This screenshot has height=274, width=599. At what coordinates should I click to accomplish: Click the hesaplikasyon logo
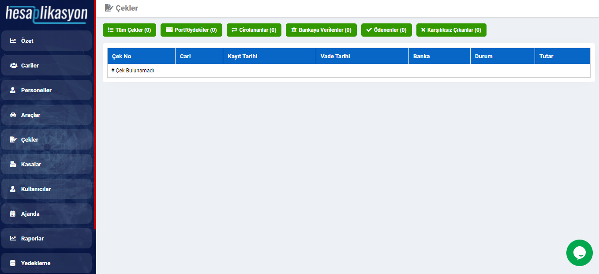coord(47,14)
